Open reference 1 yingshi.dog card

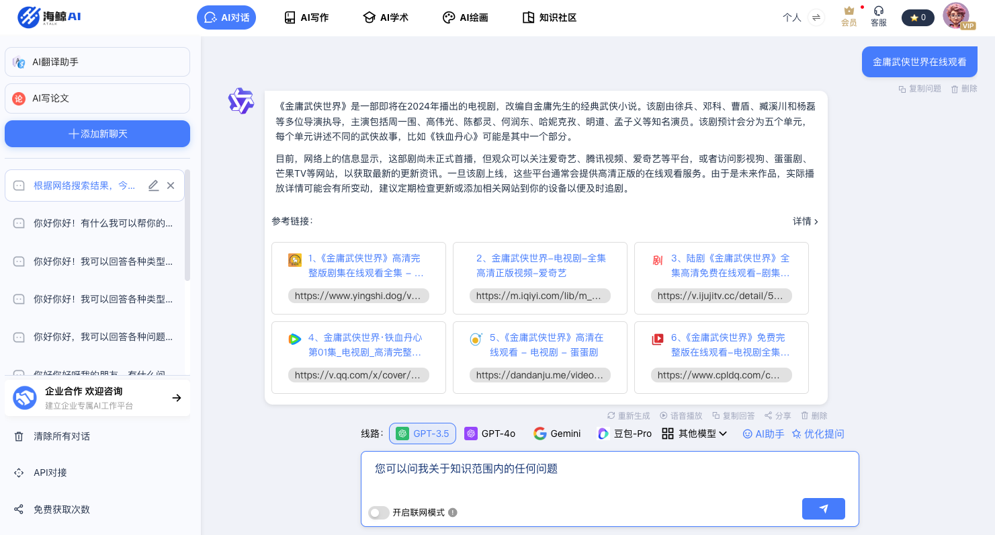[359, 278]
